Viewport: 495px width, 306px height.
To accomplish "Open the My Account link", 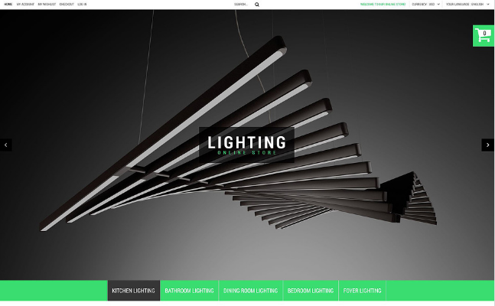I will (25, 5).
